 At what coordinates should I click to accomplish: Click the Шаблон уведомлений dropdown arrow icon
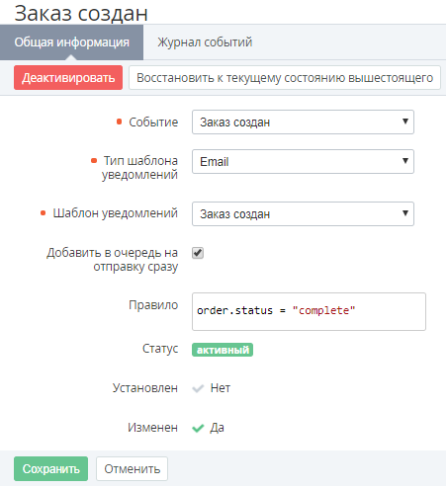pyautogui.click(x=405, y=213)
